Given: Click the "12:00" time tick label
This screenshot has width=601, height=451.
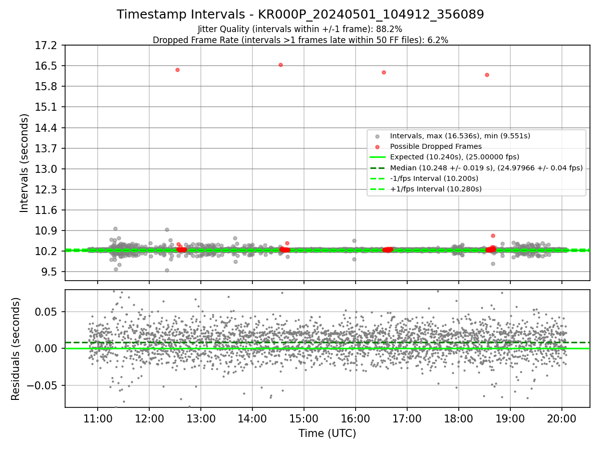Looking at the screenshot, I should (149, 418).
